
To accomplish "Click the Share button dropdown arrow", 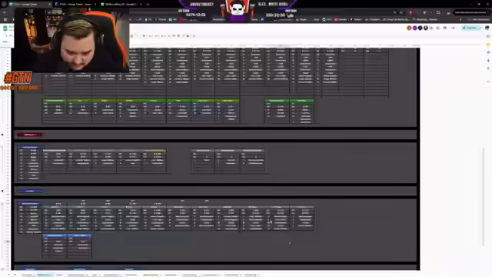I will click(x=479, y=28).
